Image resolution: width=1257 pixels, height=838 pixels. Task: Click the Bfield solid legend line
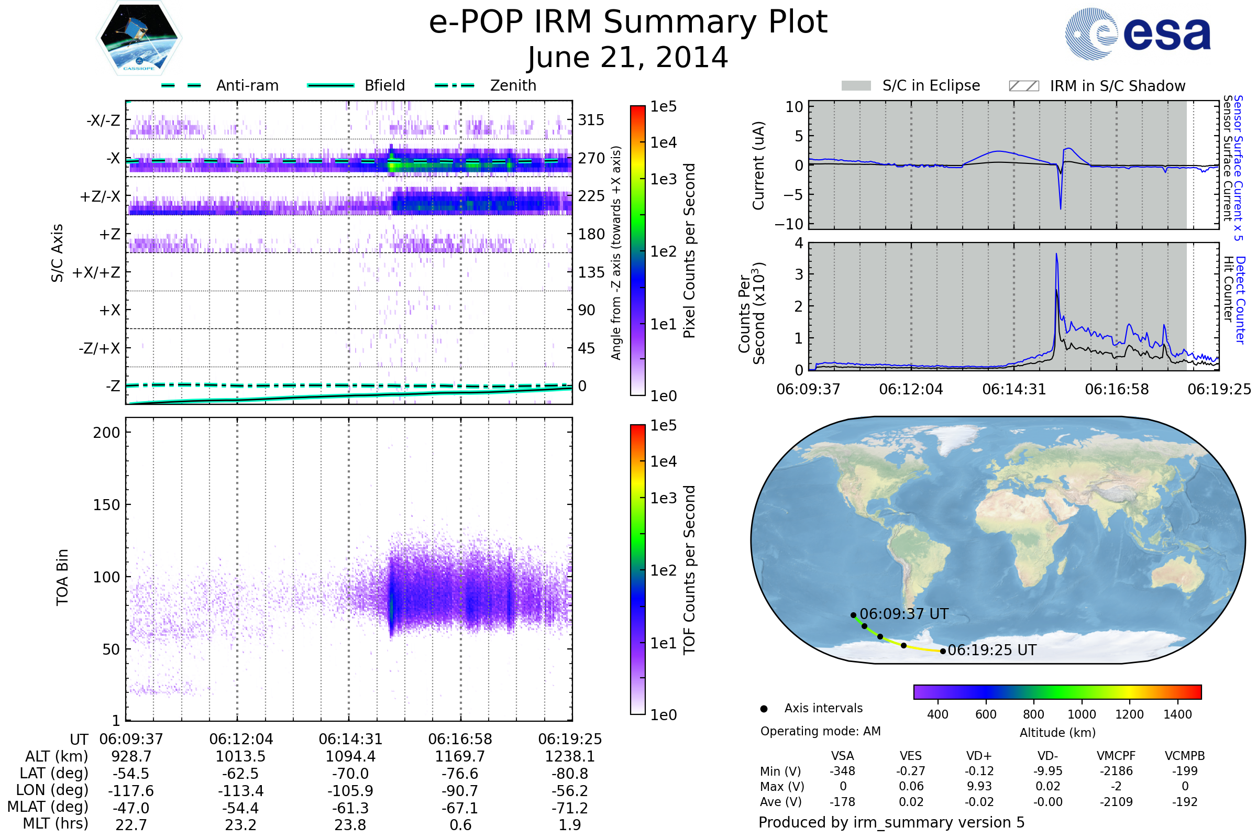point(330,85)
